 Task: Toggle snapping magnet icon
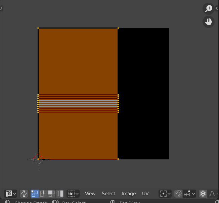[178, 194]
